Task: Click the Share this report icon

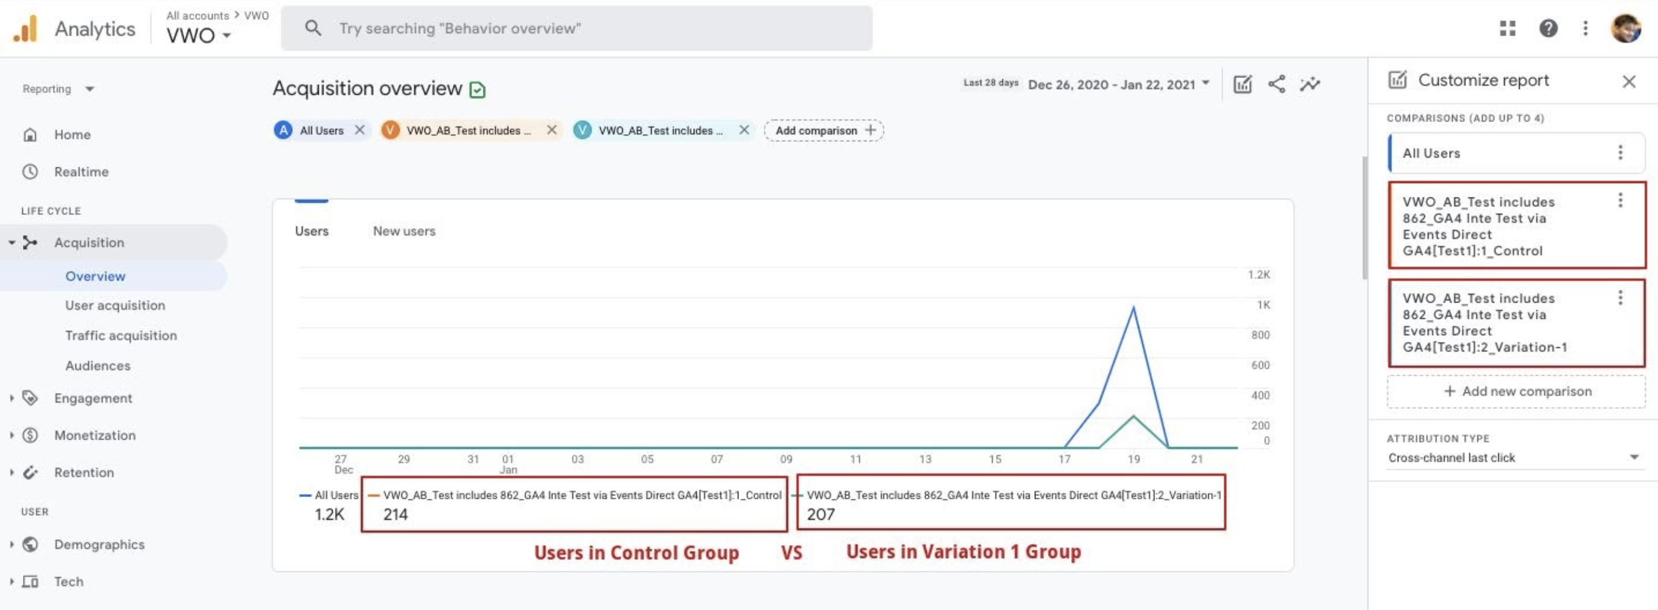Action: pos(1276,85)
